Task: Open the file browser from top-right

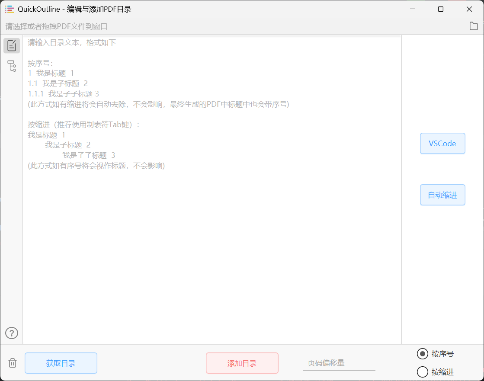Action: click(474, 26)
